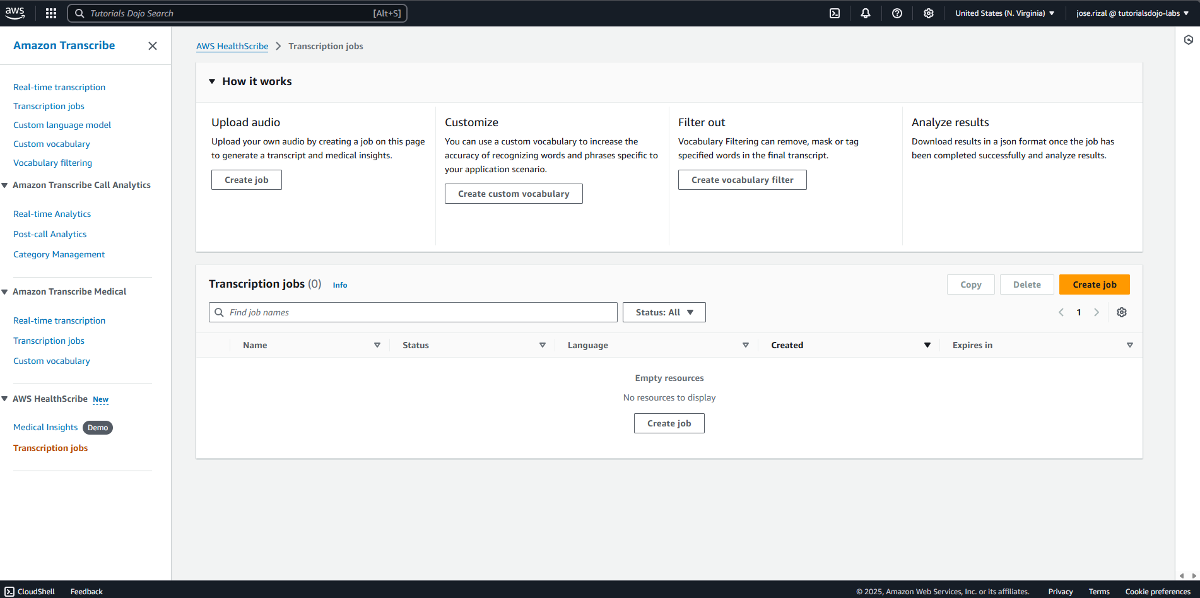Click Create job under Upload audio
1200x598 pixels.
(x=247, y=180)
